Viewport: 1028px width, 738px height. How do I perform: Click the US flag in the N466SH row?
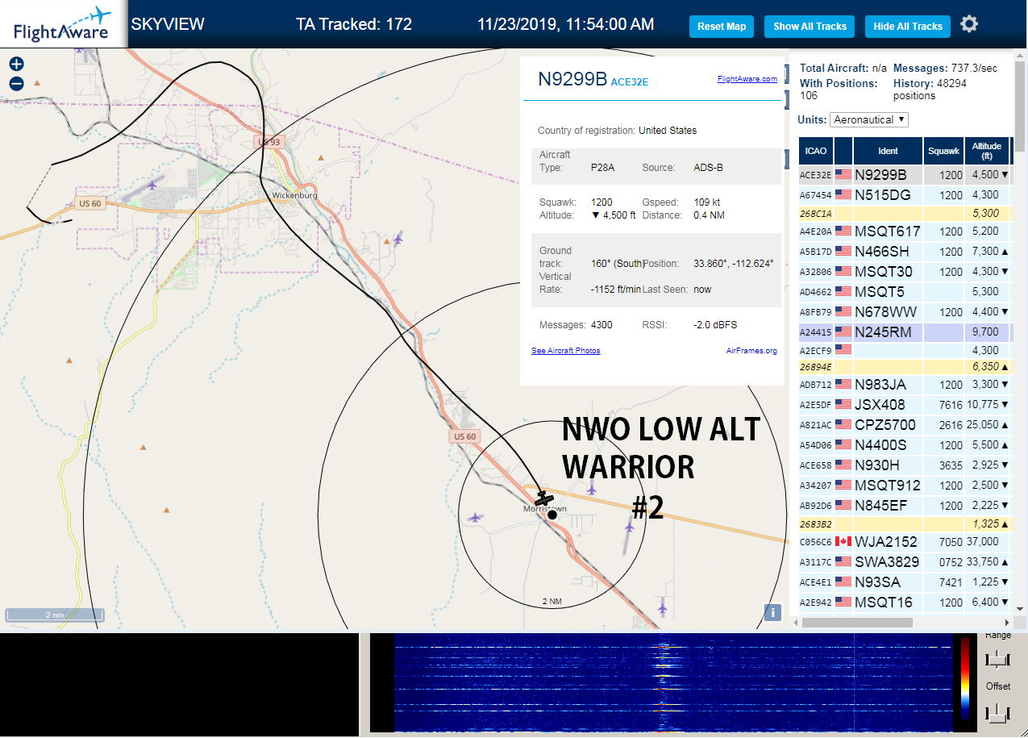843,252
